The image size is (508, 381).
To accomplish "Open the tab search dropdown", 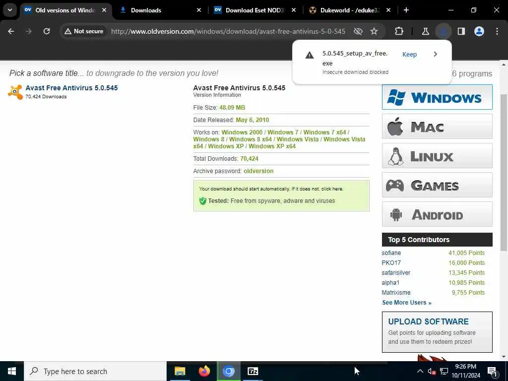I will click(10, 10).
